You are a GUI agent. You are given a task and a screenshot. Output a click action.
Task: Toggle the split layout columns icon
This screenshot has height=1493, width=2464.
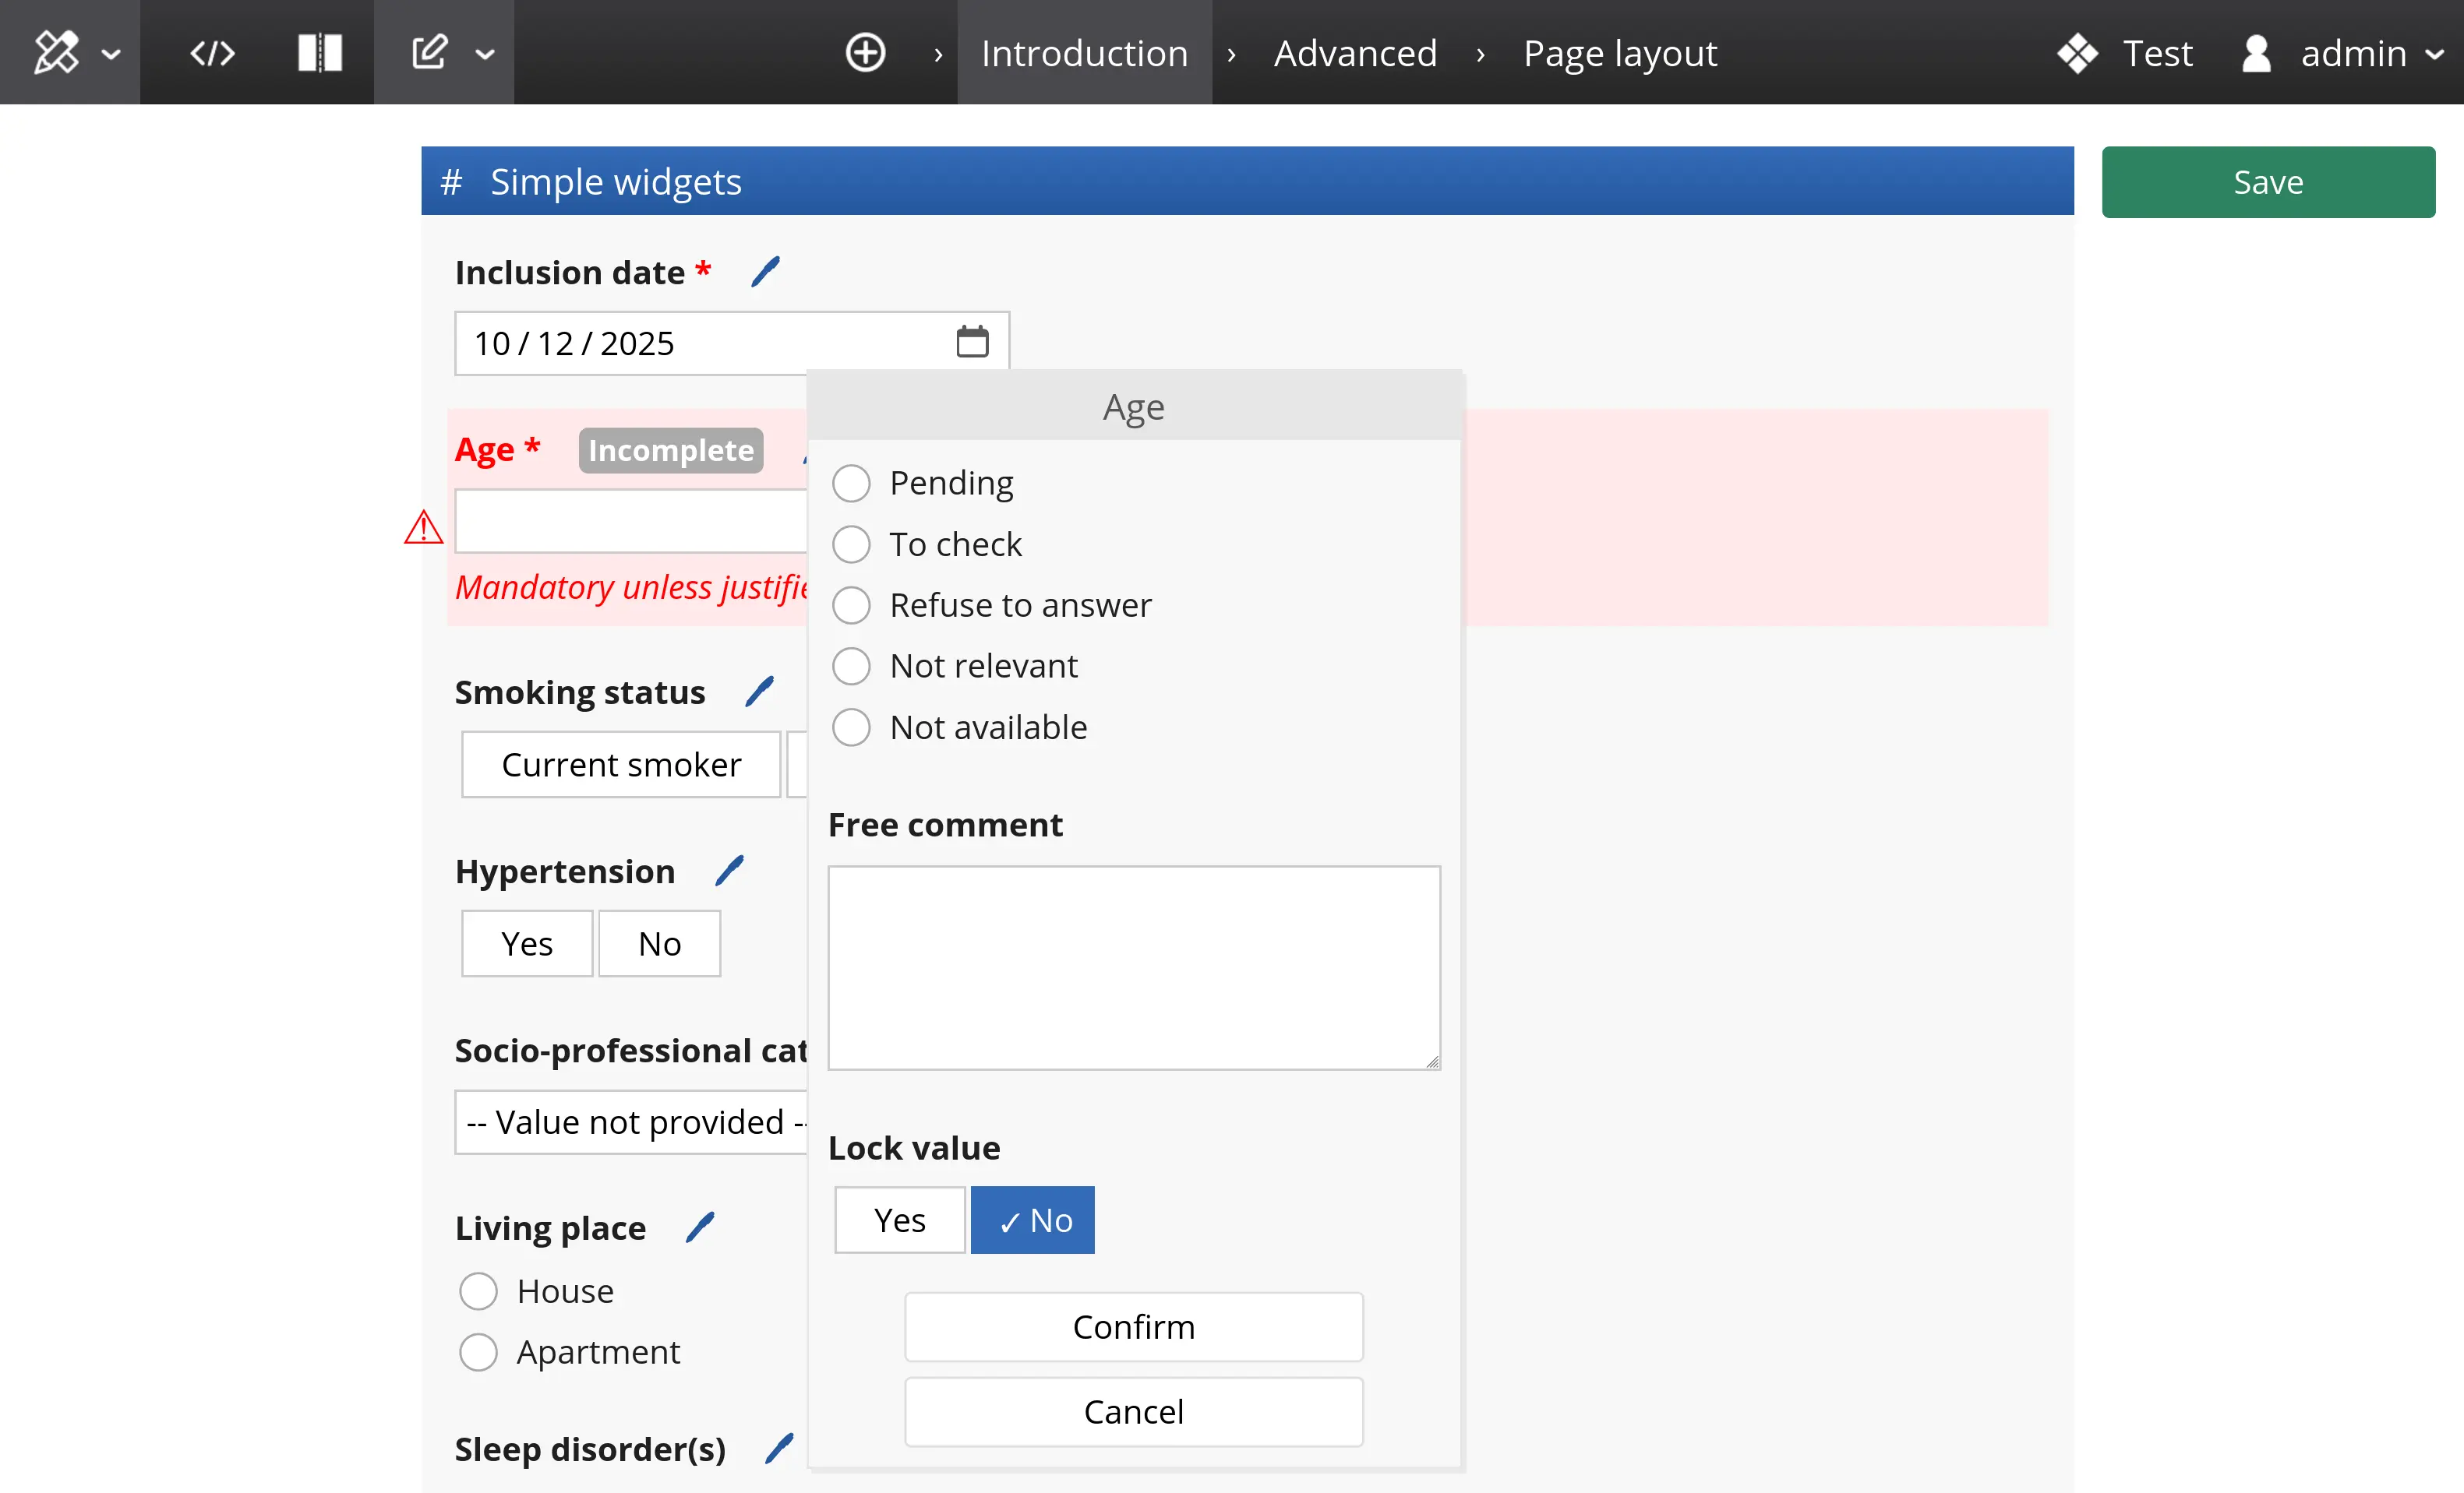(320, 52)
